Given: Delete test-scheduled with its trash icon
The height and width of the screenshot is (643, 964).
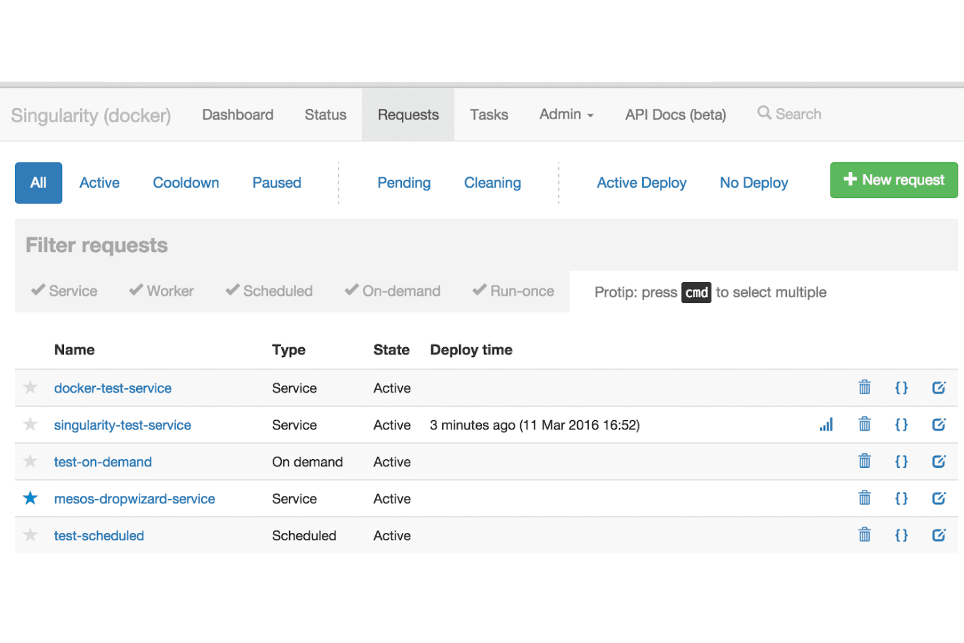Looking at the screenshot, I should [864, 534].
